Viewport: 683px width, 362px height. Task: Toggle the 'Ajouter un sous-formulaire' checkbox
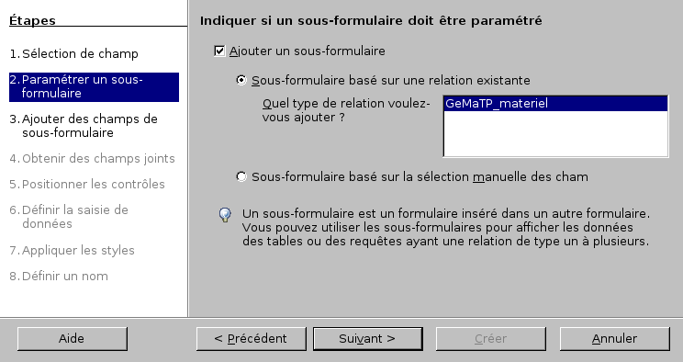pyautogui.click(x=219, y=51)
